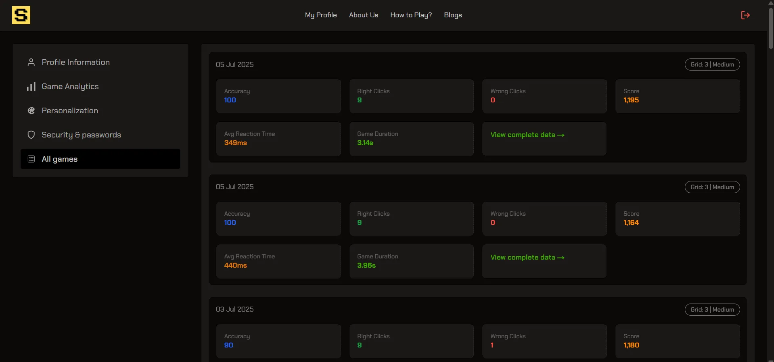Click the Score 1,164 card
The width and height of the screenshot is (774, 362).
678,218
